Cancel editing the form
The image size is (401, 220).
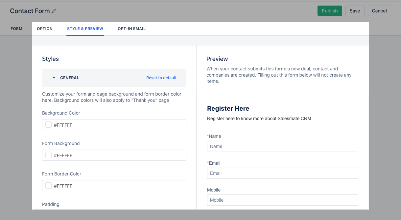pyautogui.click(x=379, y=11)
